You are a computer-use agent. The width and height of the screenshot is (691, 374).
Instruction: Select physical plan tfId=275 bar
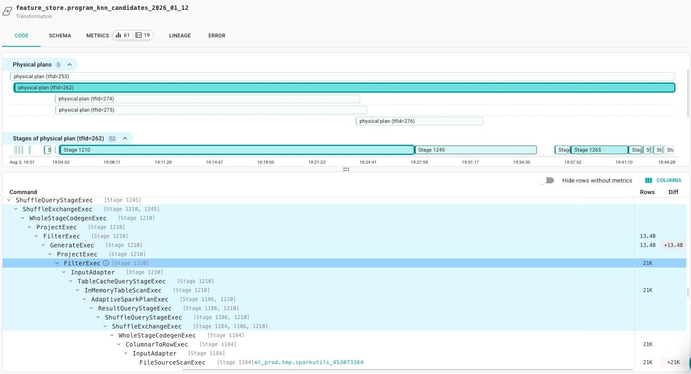pyautogui.click(x=211, y=110)
